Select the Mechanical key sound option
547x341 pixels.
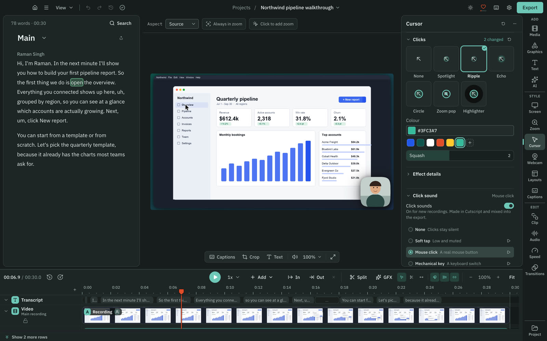click(x=460, y=264)
